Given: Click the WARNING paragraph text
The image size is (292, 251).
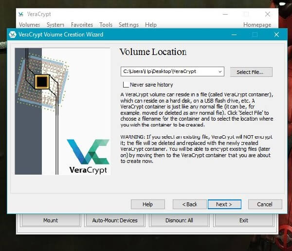Looking at the screenshot, I should pyautogui.click(x=196, y=149).
